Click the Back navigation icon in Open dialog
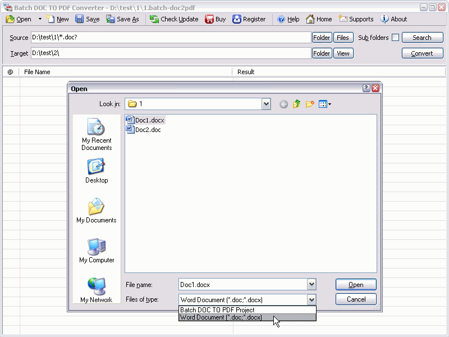The width and height of the screenshot is (449, 337). [x=283, y=104]
